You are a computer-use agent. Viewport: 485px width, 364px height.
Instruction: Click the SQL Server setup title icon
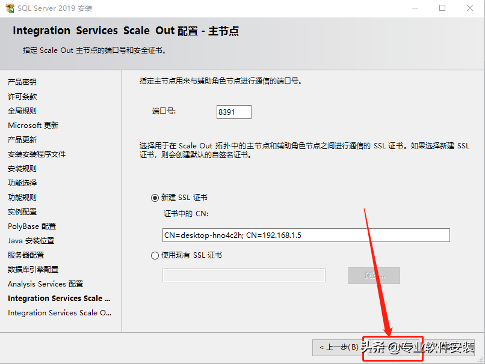(x=10, y=8)
